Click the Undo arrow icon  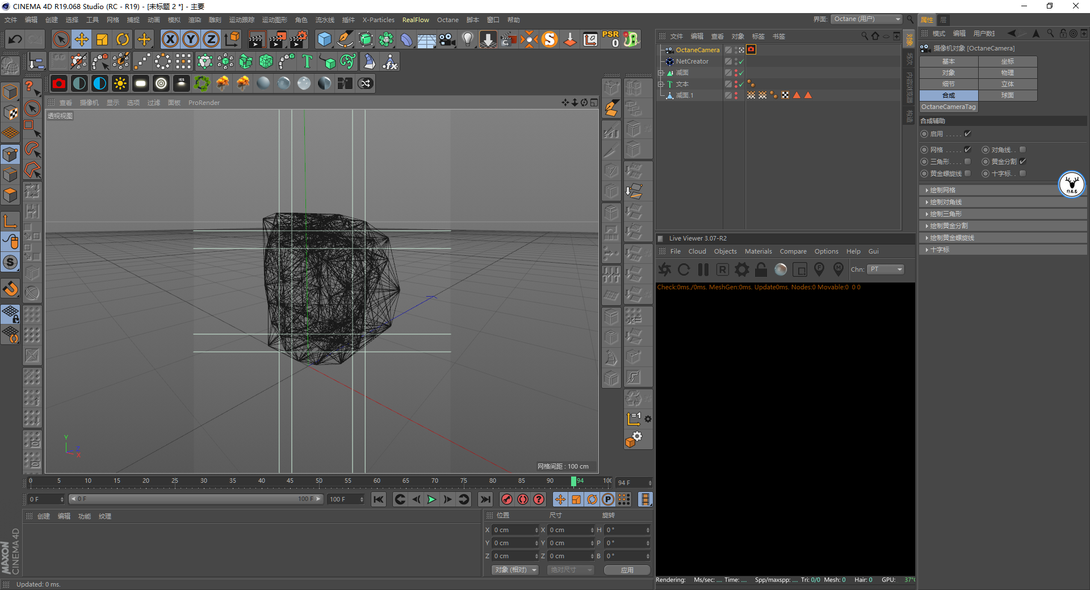click(x=15, y=39)
